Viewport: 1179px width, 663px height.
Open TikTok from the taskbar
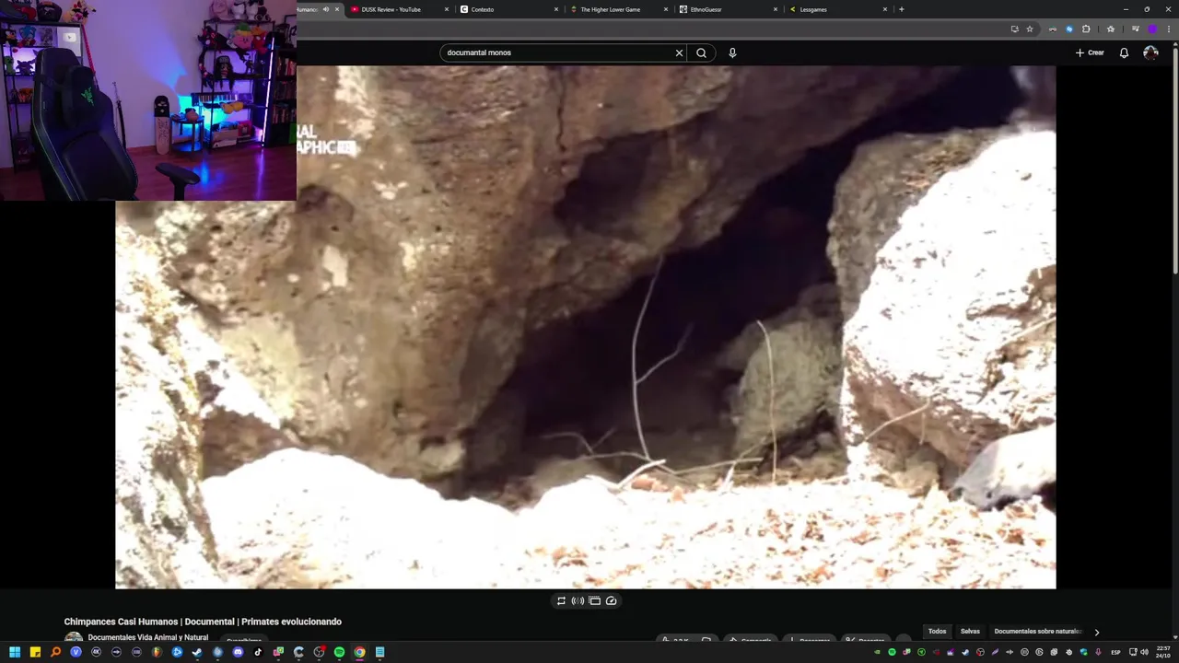(258, 652)
